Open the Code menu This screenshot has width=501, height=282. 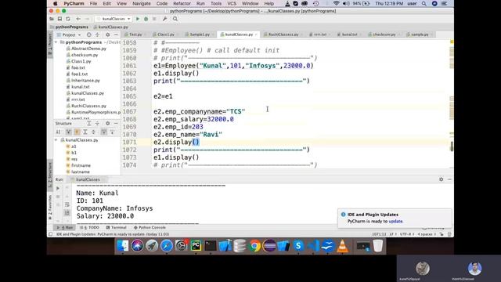[x=162, y=3]
